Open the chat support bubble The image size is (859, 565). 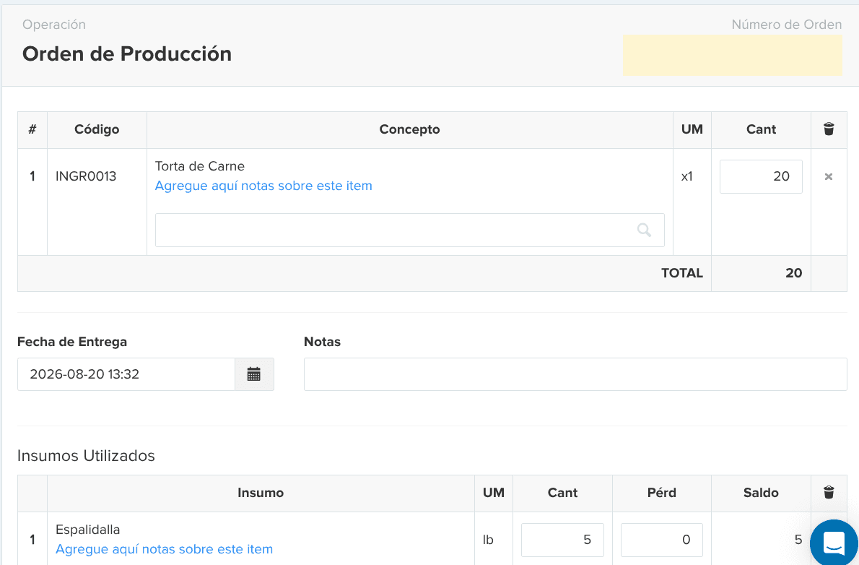(x=834, y=543)
